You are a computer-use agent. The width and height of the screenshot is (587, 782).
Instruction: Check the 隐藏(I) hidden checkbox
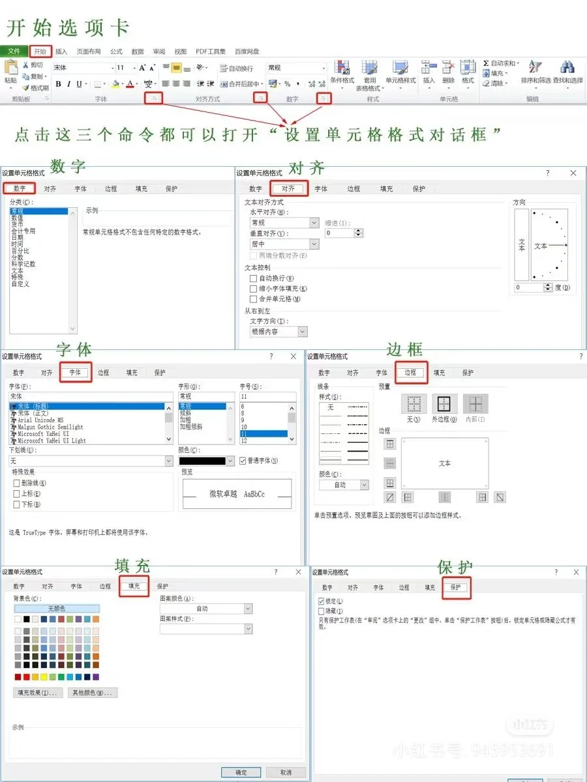(321, 611)
